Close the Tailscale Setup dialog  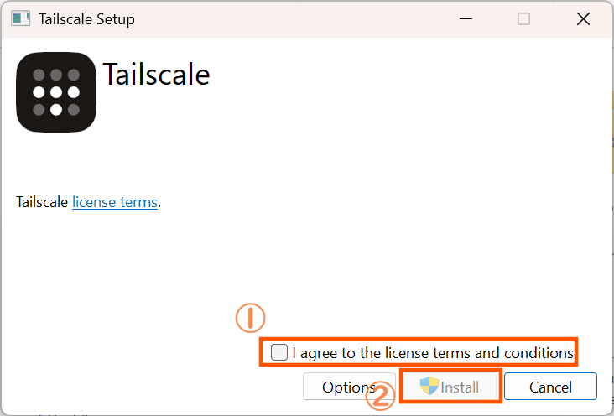coord(581,18)
